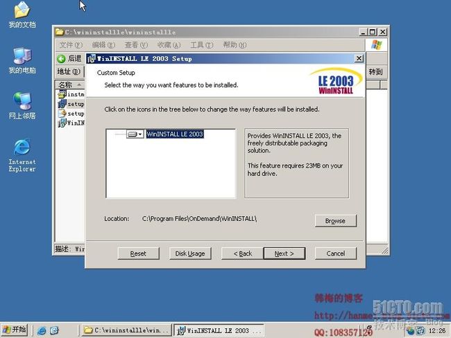Screen dimensions: 451x338
Task: Click the 开始 Start button
Action: [14, 330]
